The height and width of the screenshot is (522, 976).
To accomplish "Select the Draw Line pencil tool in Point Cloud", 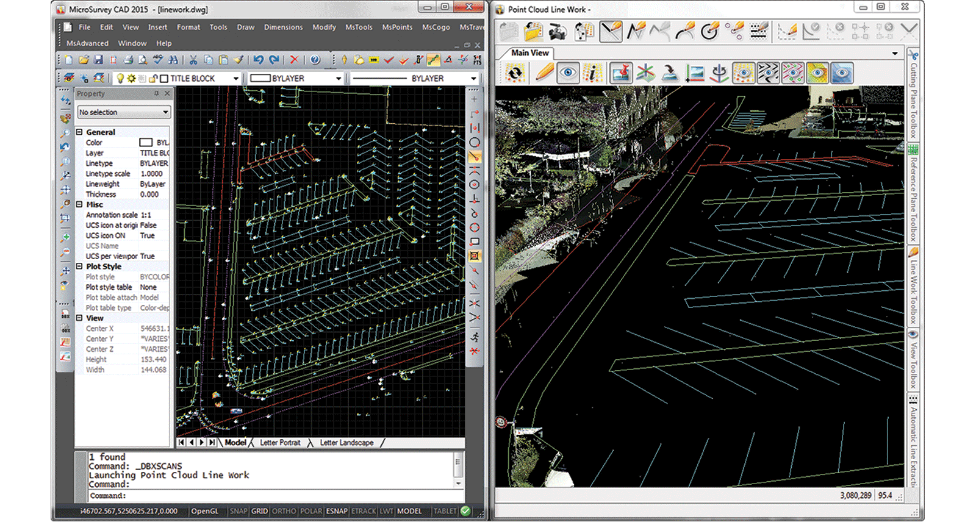I will (611, 31).
